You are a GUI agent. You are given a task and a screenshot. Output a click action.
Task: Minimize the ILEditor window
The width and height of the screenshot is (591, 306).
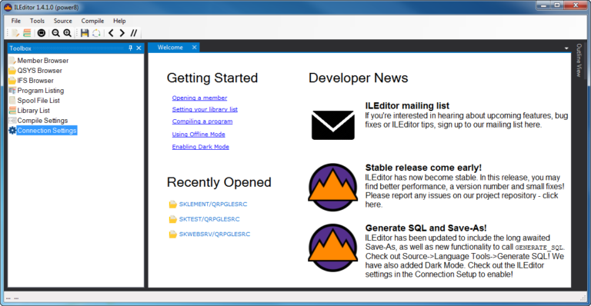coord(543,5)
